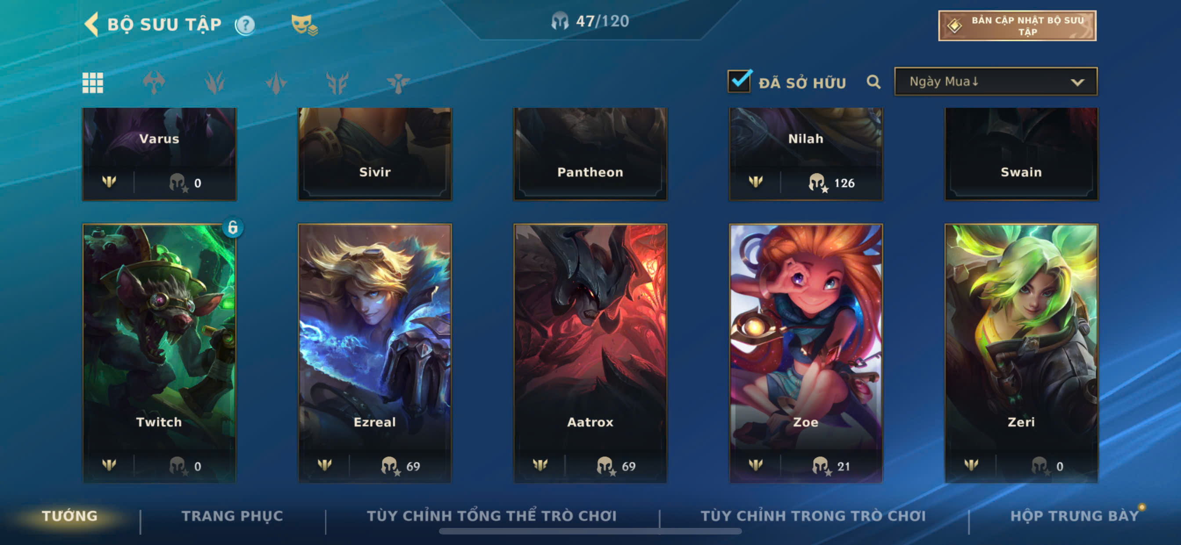Click BẢN CẬP NHẬT BỘ SƯU TẬP button
Viewport: 1181px width, 545px height.
[x=1017, y=25]
